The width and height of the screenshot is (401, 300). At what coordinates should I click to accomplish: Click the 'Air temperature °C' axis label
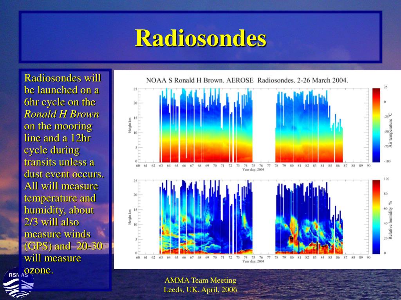coord(390,131)
